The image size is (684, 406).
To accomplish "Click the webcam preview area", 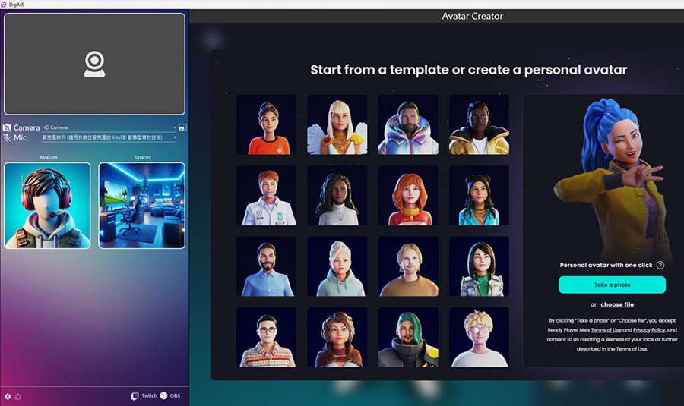I will coord(95,64).
